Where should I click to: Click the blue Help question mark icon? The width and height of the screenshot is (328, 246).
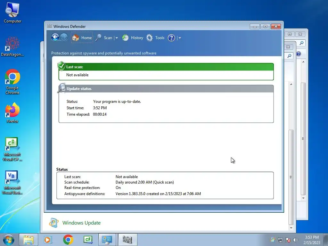point(171,38)
